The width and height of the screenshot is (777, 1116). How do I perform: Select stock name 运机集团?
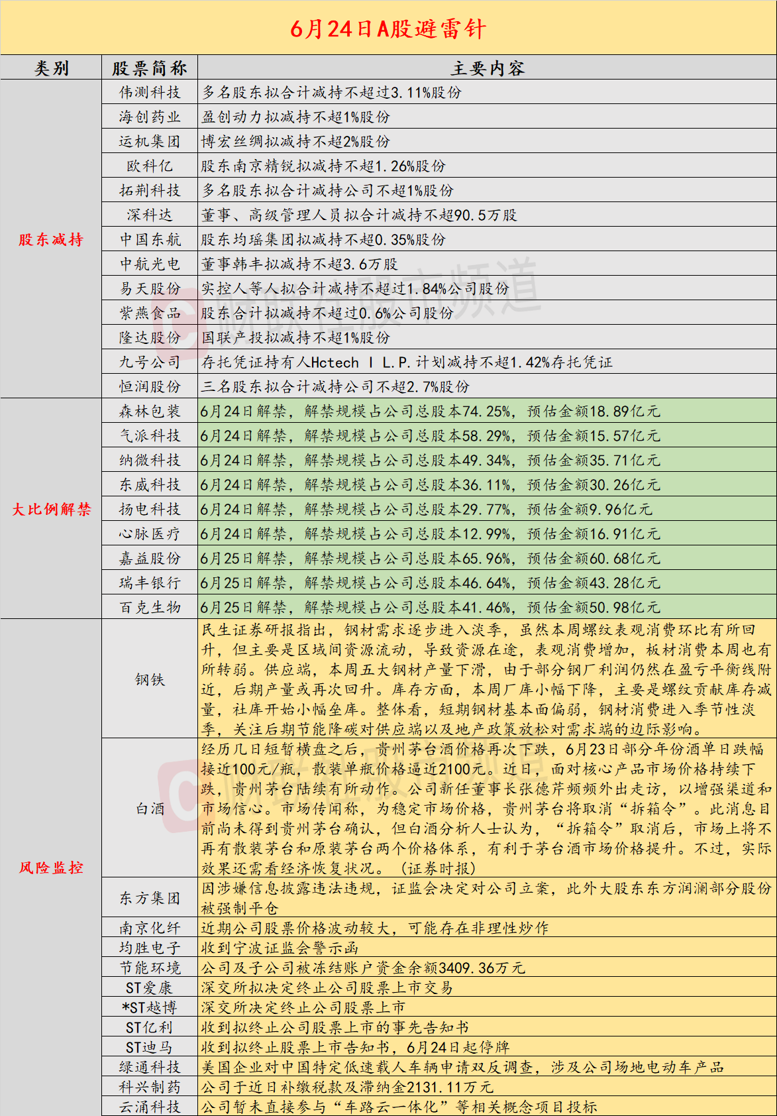pos(150,141)
